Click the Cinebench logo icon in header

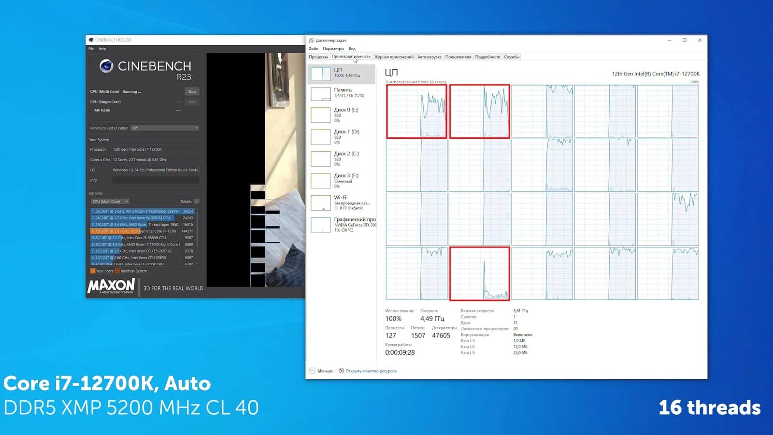[106, 66]
